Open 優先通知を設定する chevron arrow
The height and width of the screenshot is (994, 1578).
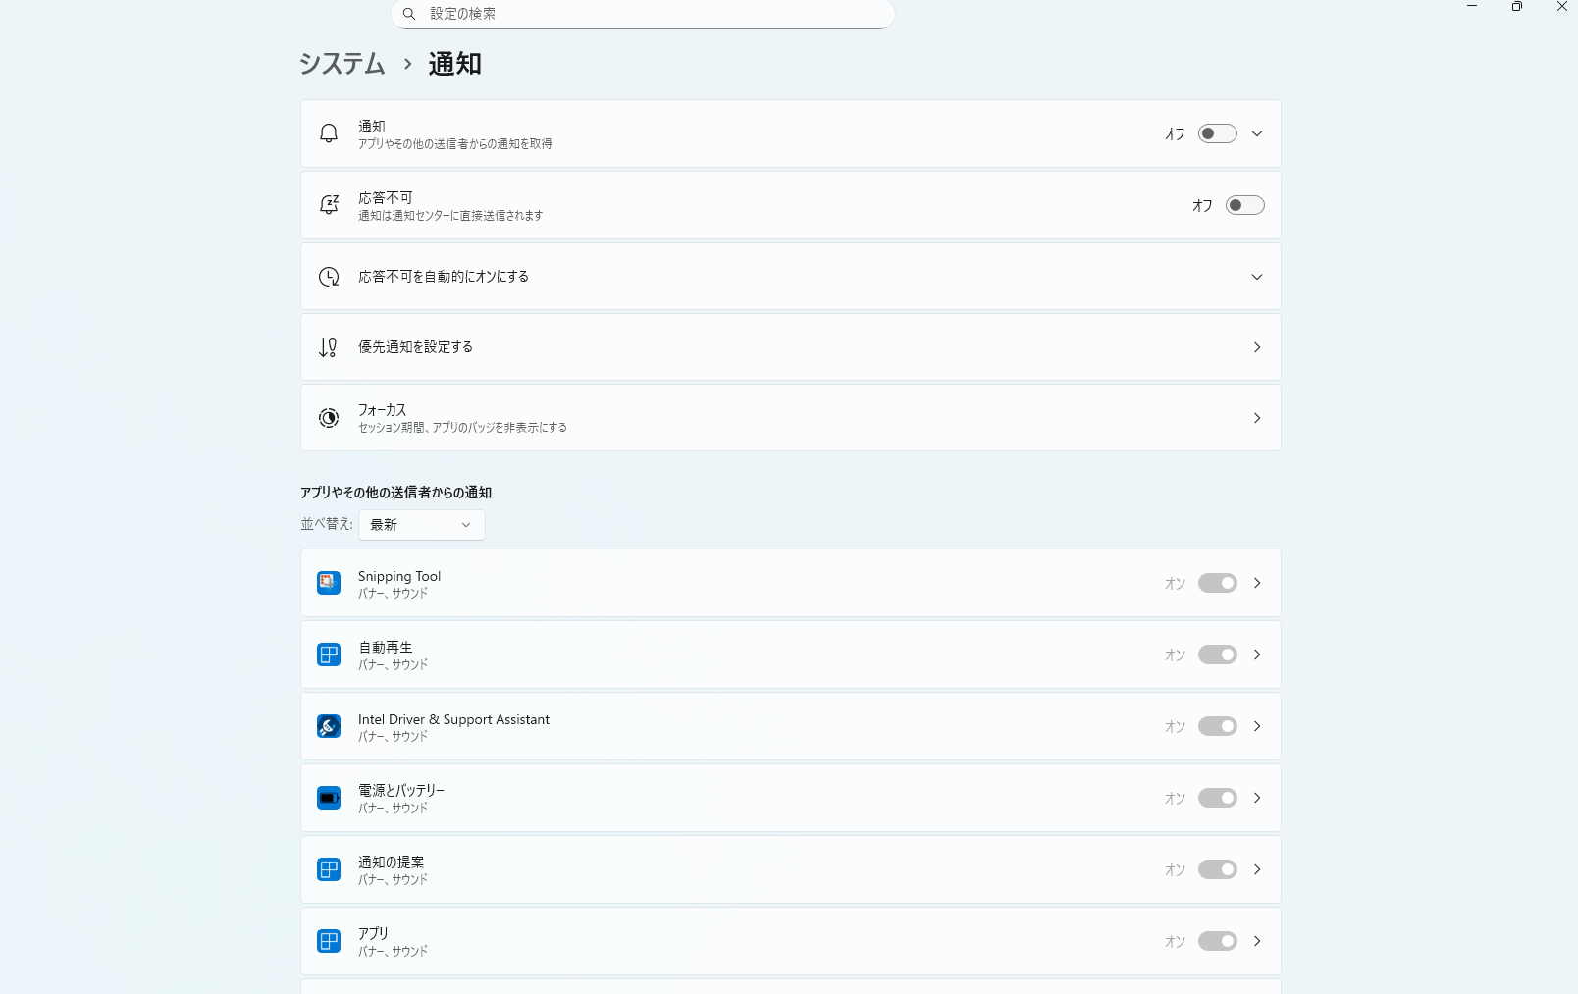point(1257,347)
